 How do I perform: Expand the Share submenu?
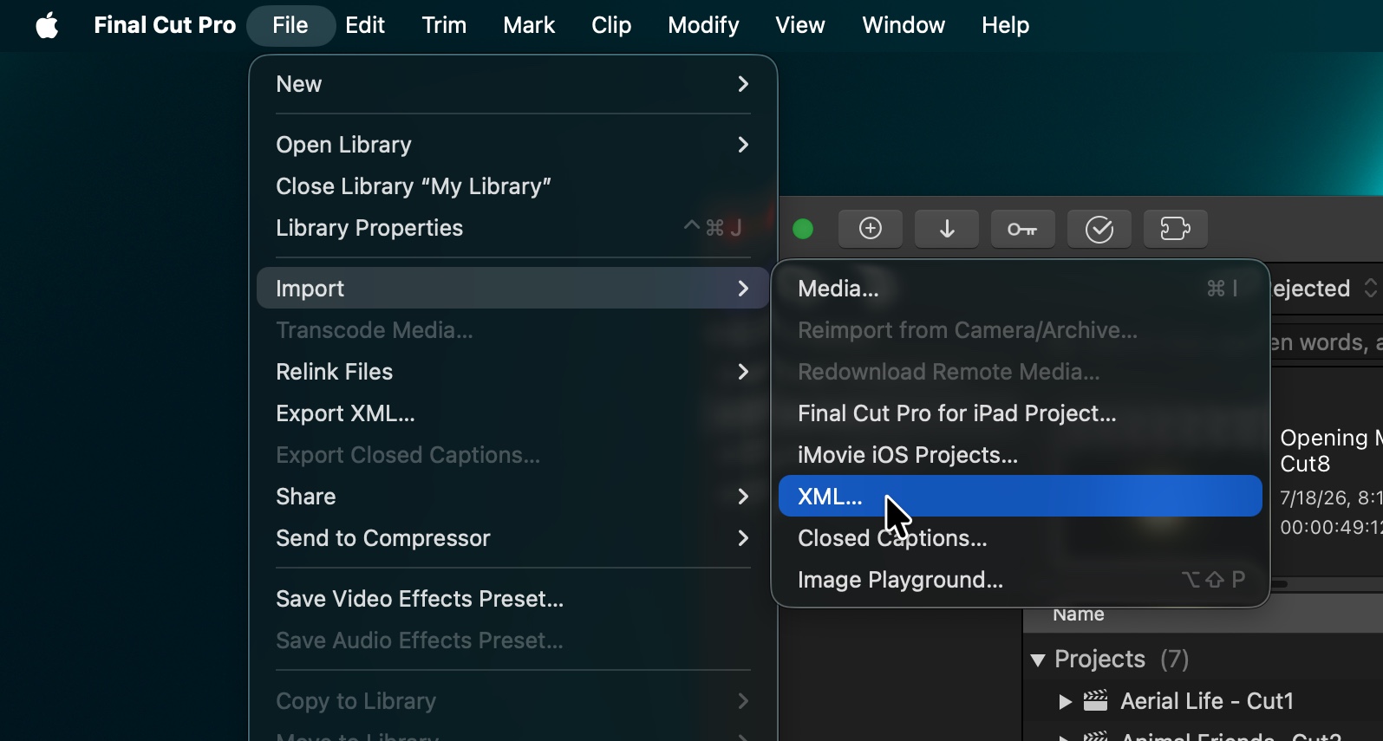point(513,497)
